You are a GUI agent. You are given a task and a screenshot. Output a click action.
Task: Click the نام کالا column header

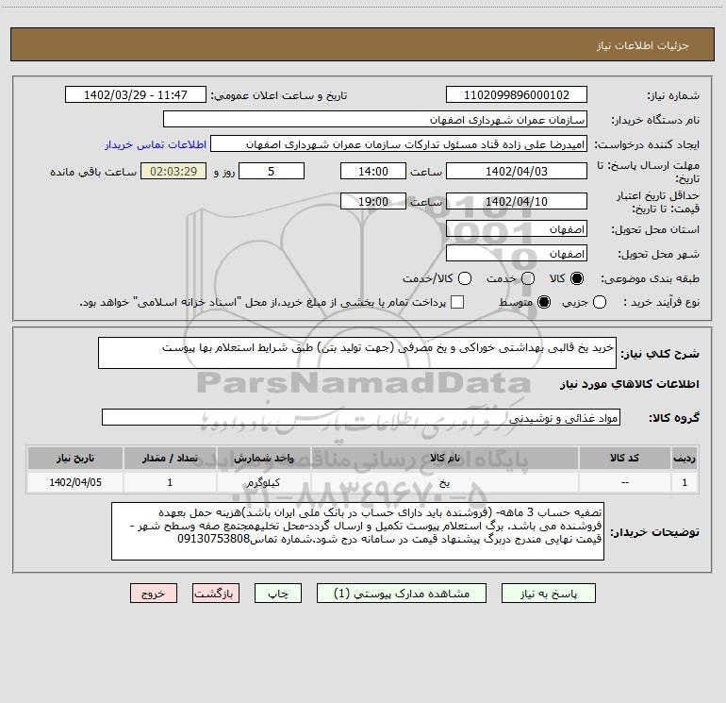(x=444, y=459)
